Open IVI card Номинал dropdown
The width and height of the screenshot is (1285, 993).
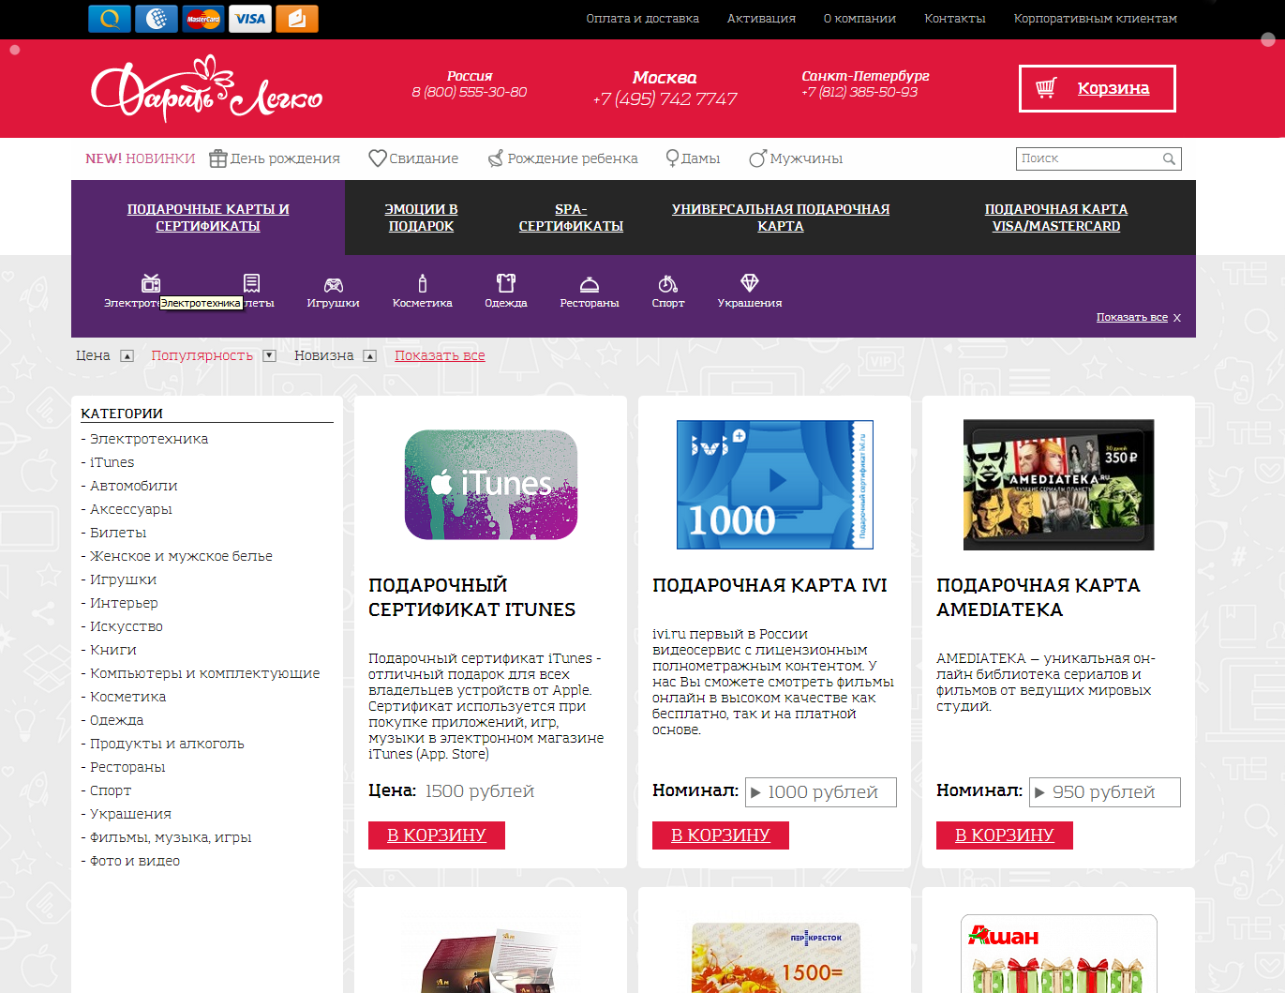pos(821,792)
